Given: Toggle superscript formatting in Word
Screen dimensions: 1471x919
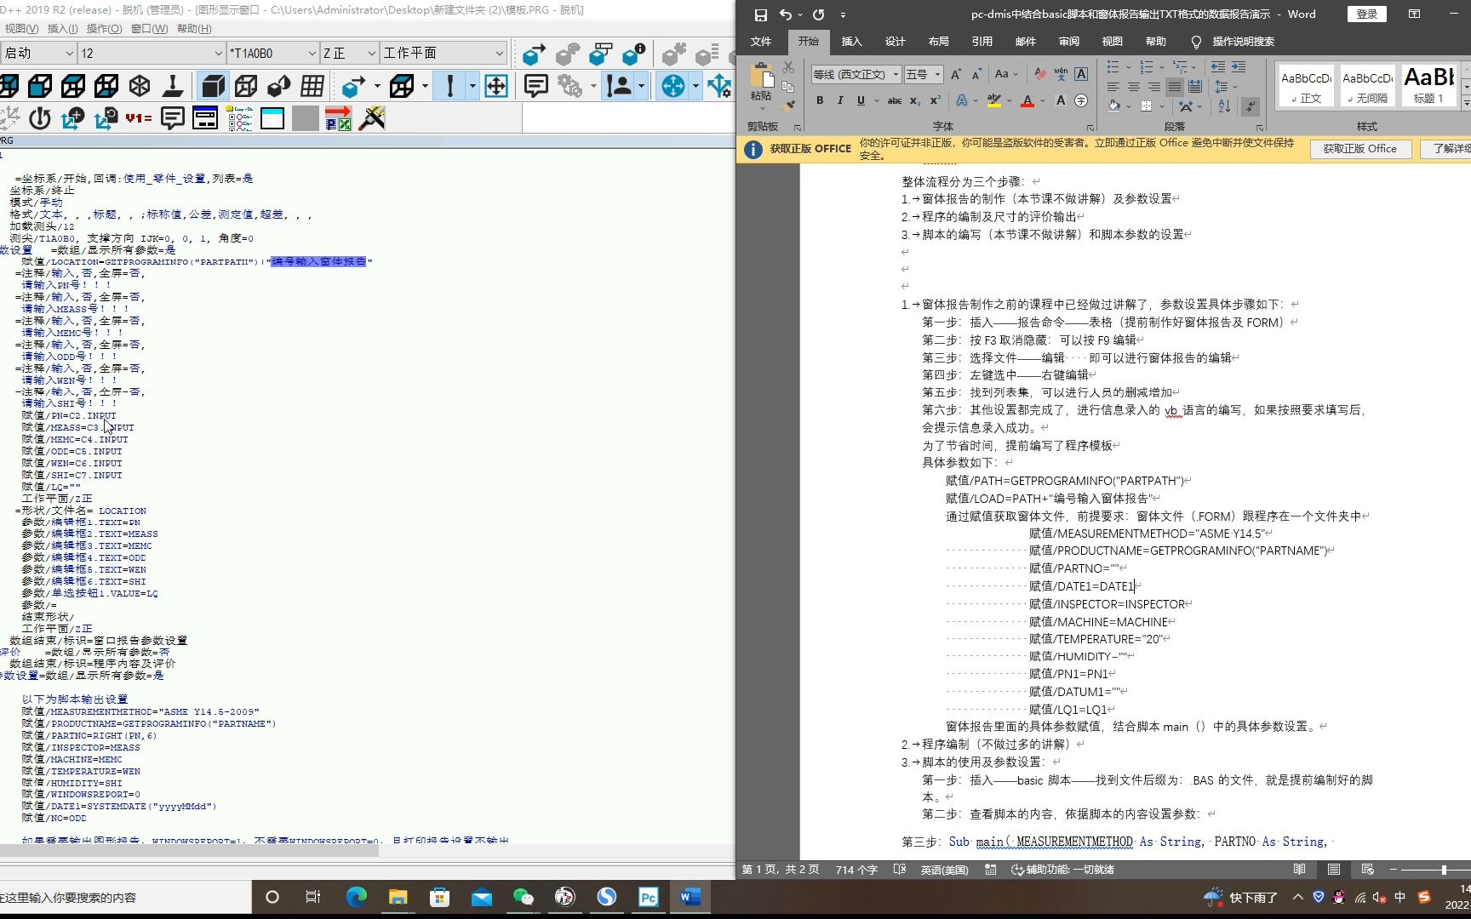Looking at the screenshot, I should pyautogui.click(x=934, y=100).
